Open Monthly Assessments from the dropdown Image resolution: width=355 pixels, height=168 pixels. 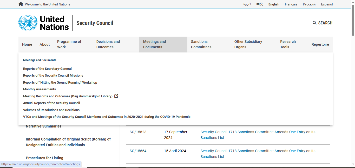pos(40,89)
